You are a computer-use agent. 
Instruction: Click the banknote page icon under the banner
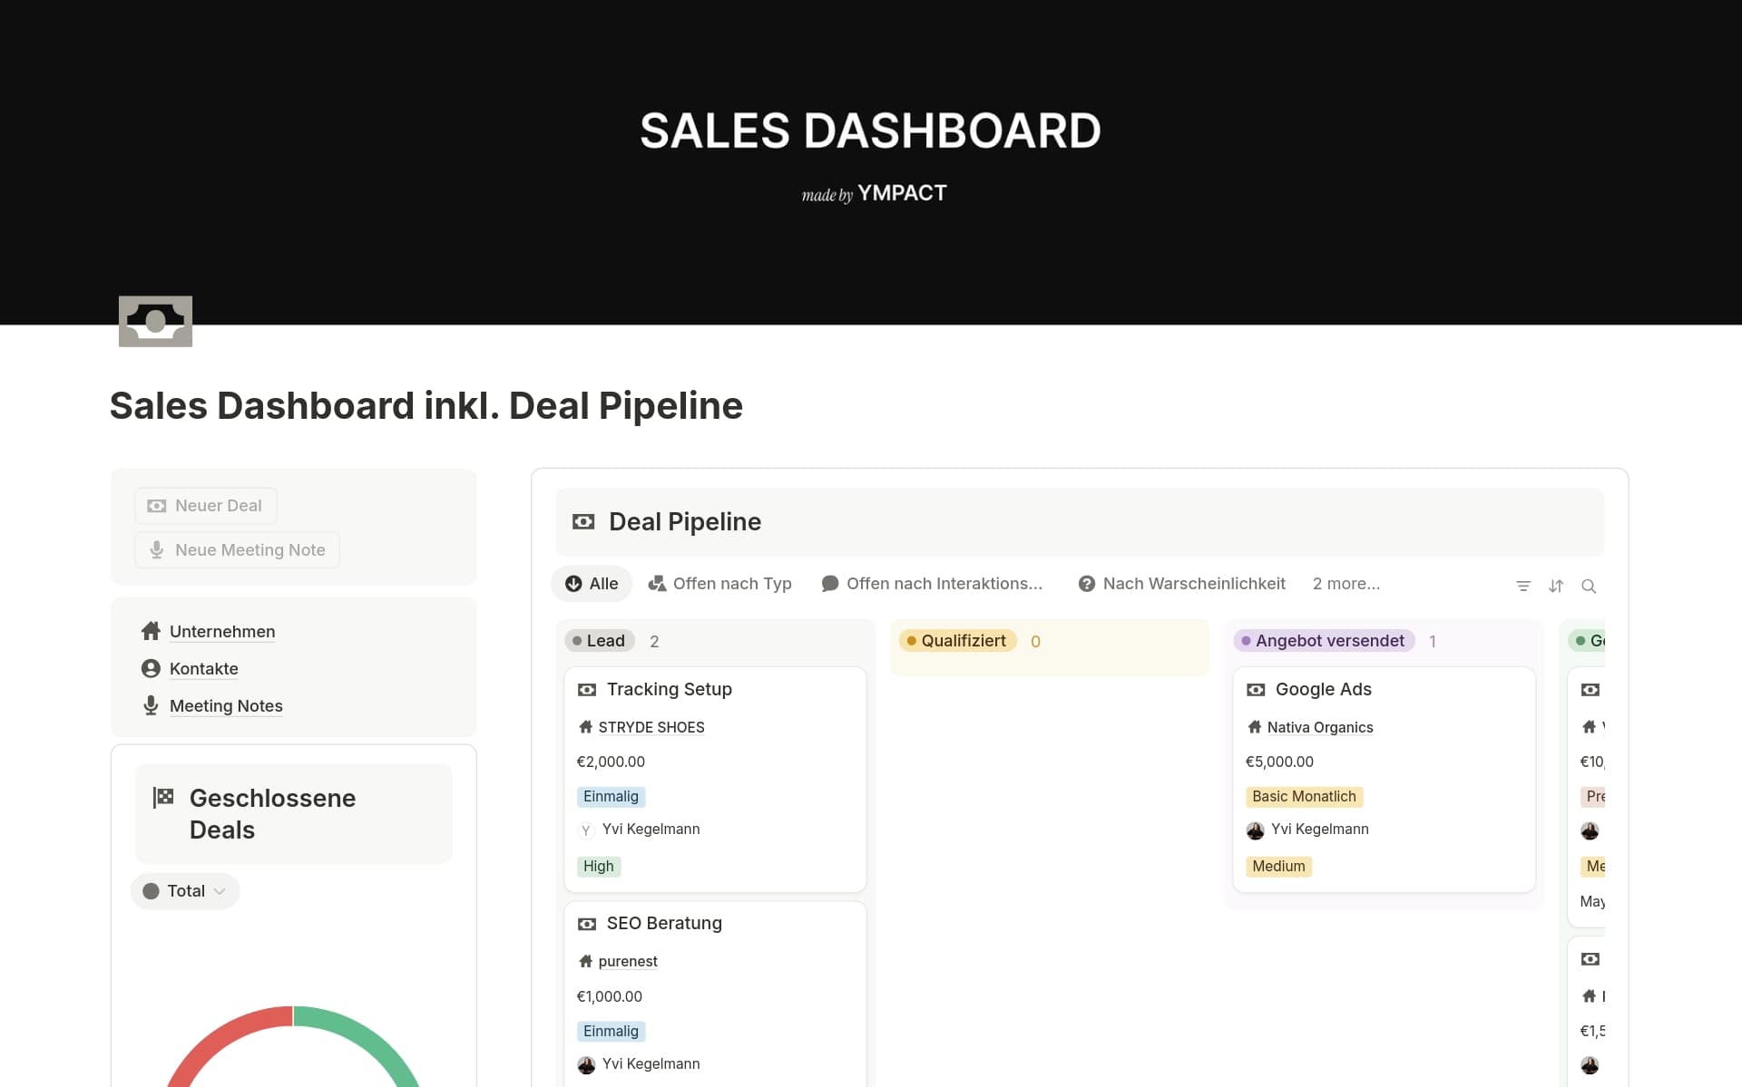tap(155, 321)
